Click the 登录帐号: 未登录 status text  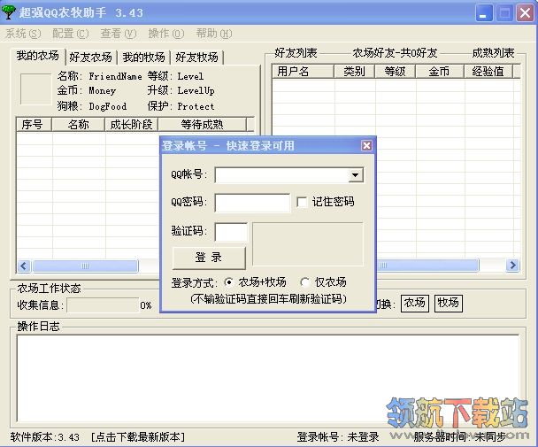tap(338, 437)
